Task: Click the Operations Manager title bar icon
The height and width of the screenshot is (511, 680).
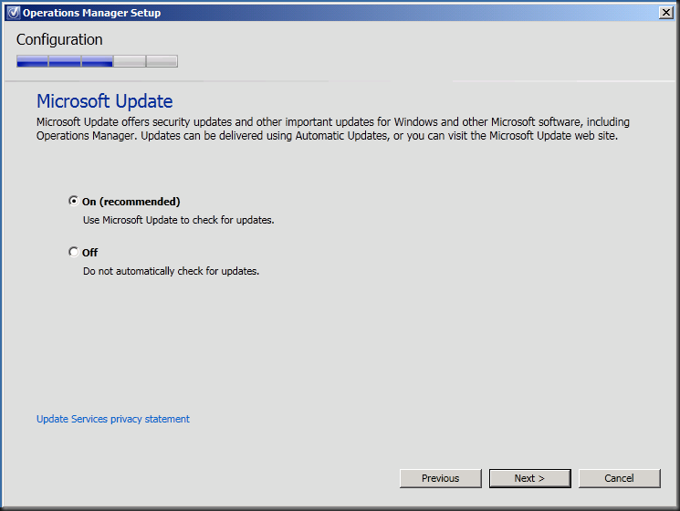Action: [x=14, y=13]
